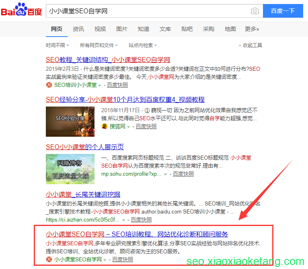Click red X icon beside 小小课堂SEO自学网 source

coord(49,259)
